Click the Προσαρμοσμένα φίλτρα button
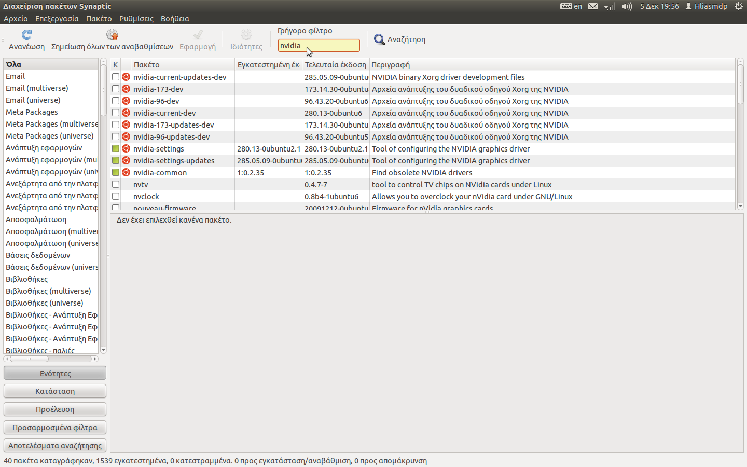 click(55, 428)
